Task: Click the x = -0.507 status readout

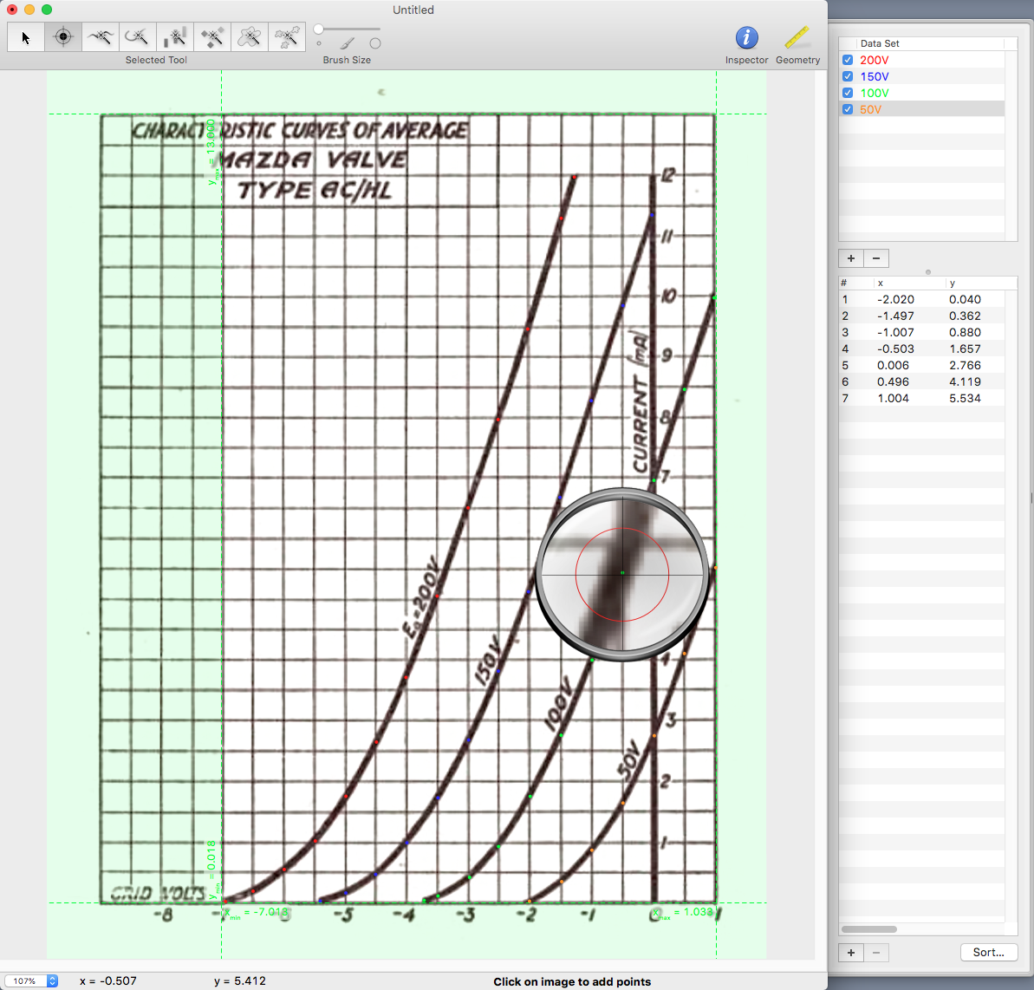Action: tap(108, 981)
